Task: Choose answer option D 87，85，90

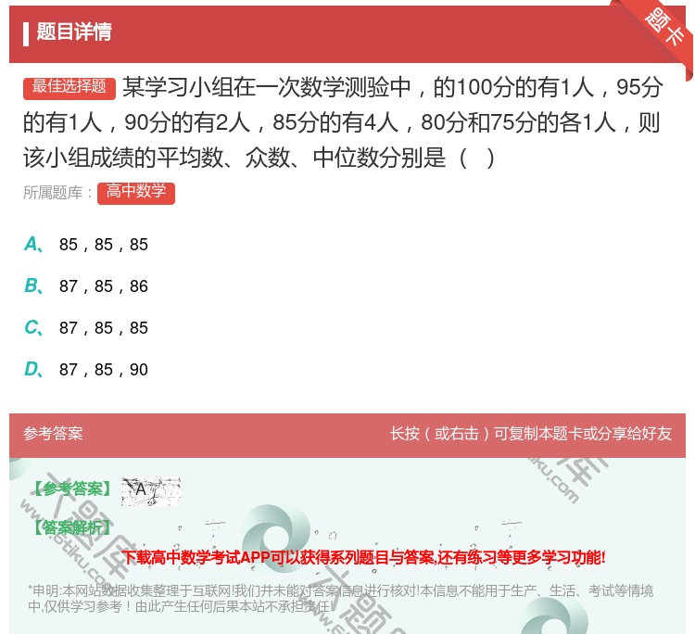Action: tap(86, 369)
